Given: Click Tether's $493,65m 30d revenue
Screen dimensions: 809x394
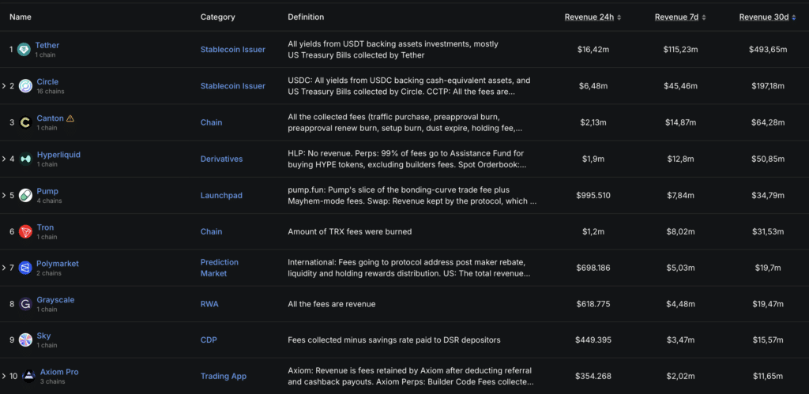Looking at the screenshot, I should (x=768, y=50).
